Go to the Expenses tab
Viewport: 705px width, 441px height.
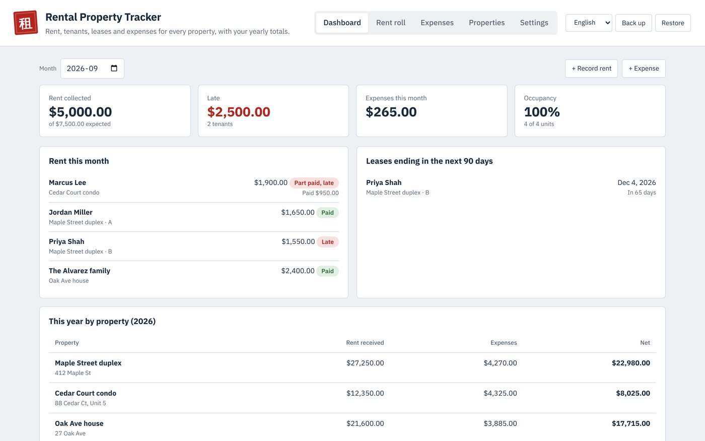(x=437, y=23)
